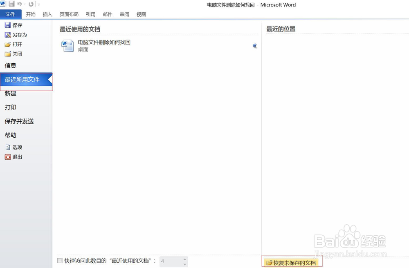The width and height of the screenshot is (409, 268).
Task: Pin the recent document 电脑文件删除如何找回
Action: tap(255, 46)
